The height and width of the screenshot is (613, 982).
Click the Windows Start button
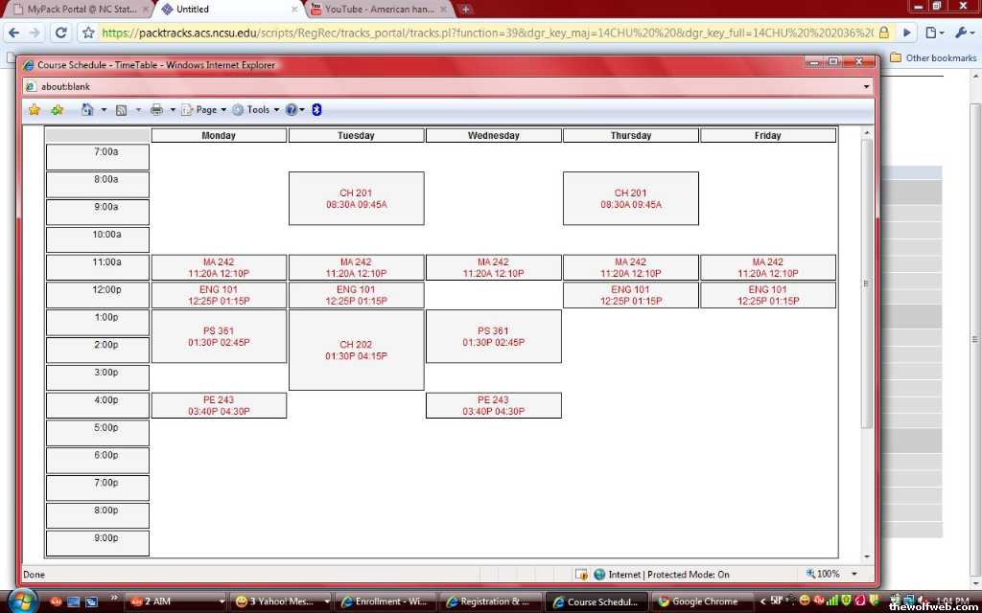[19, 601]
